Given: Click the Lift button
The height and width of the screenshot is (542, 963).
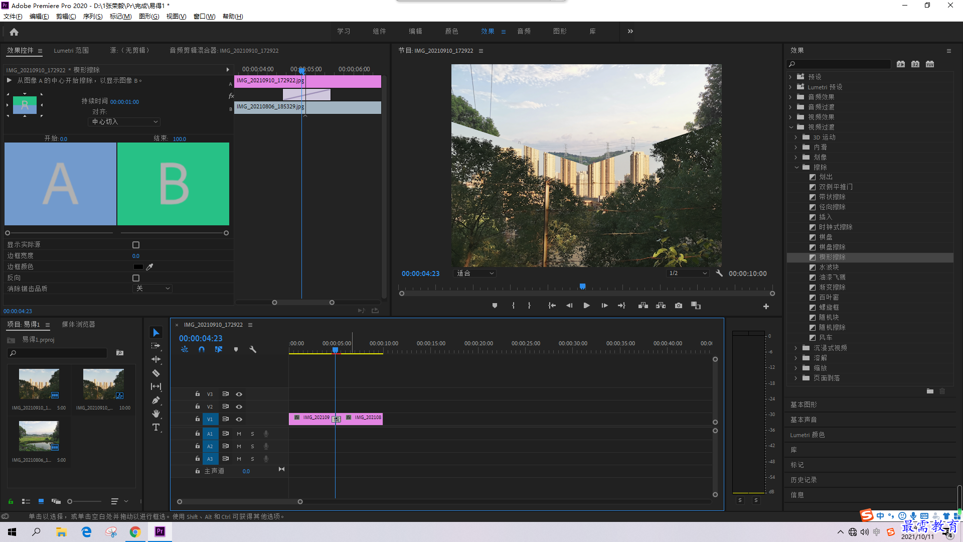Looking at the screenshot, I should click(x=643, y=306).
